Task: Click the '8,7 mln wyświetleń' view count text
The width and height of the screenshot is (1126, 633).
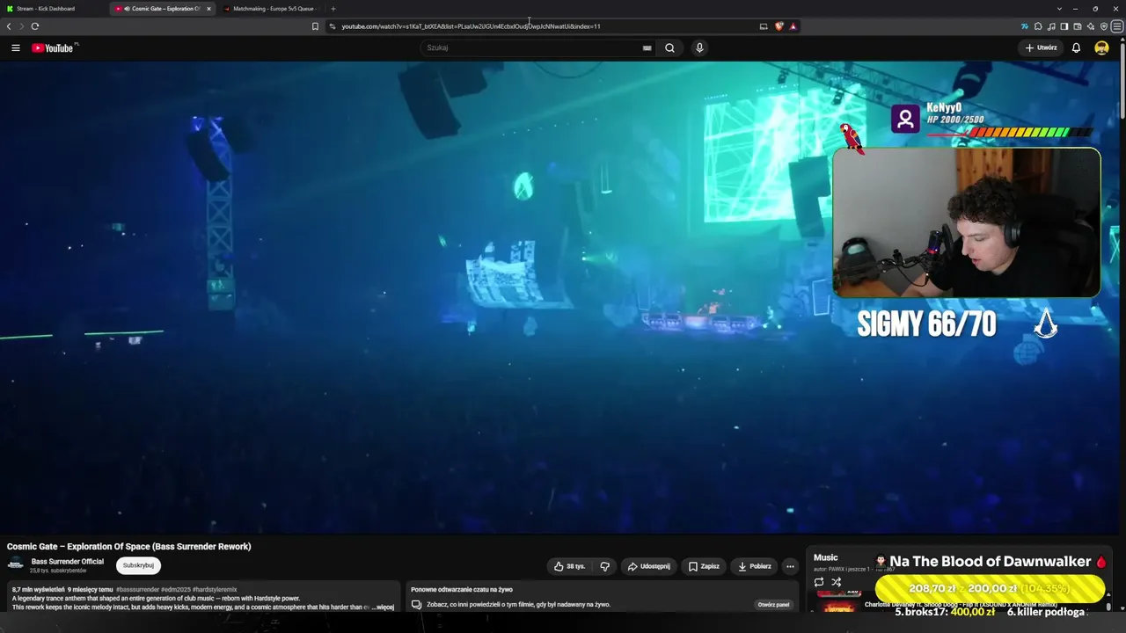Action: (x=38, y=590)
